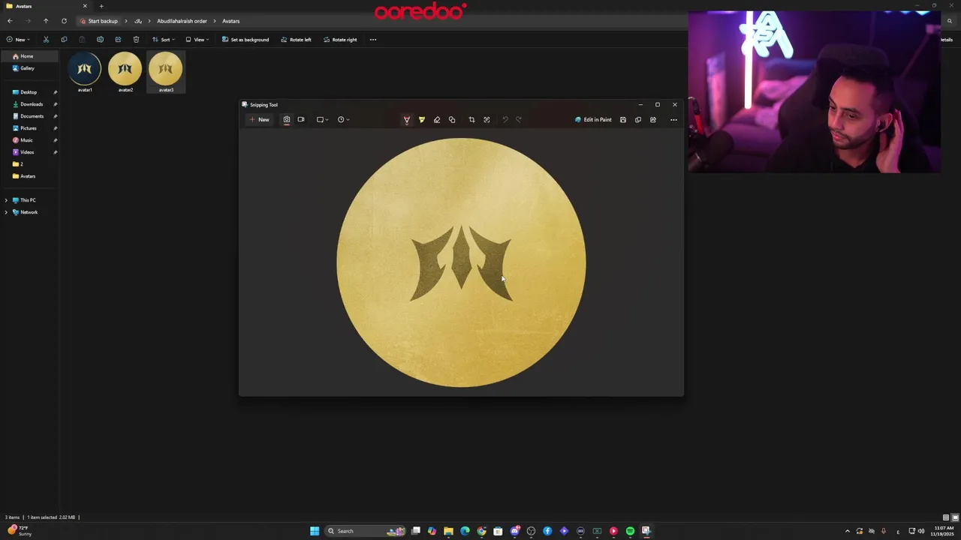This screenshot has width=961, height=540.
Task: Select the yellow Highlighter tool
Action: coord(422,120)
